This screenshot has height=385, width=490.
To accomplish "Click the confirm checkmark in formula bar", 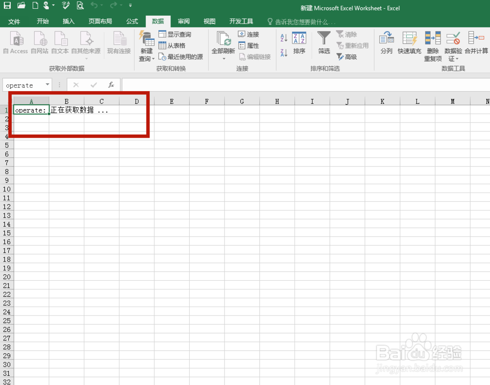I will tap(94, 85).
